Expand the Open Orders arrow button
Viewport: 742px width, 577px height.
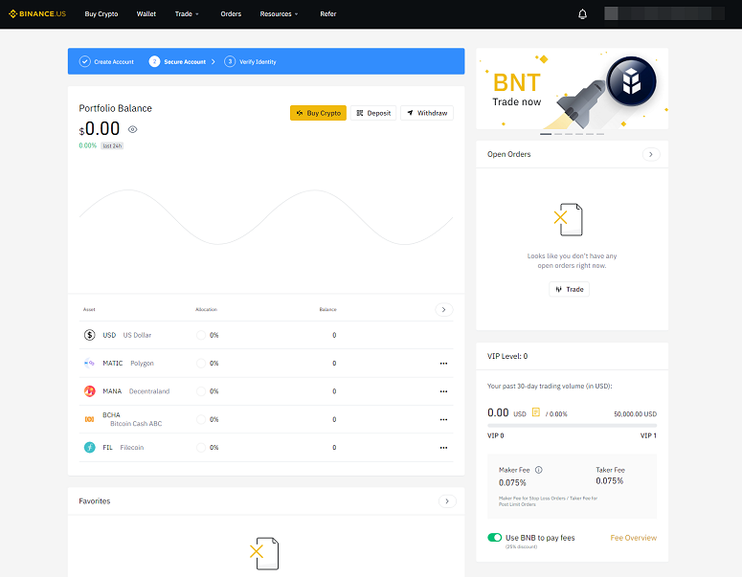651,154
